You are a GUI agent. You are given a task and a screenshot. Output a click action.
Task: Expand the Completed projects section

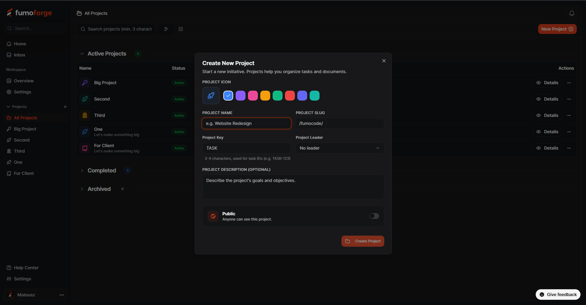[x=82, y=171]
